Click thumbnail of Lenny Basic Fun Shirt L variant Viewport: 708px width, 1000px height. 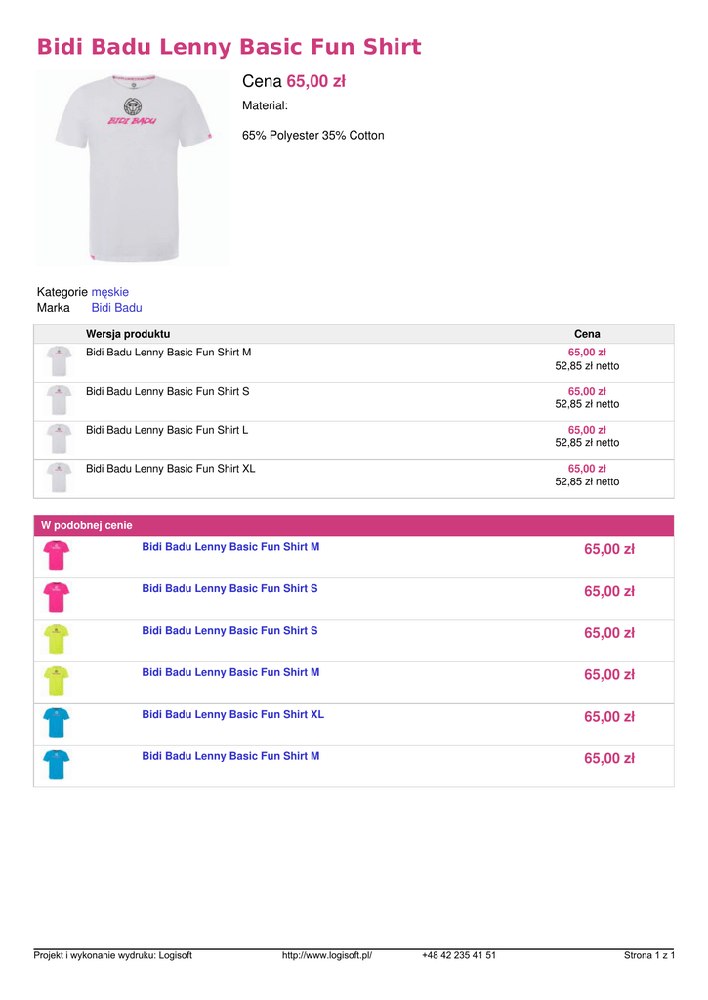[x=59, y=438]
